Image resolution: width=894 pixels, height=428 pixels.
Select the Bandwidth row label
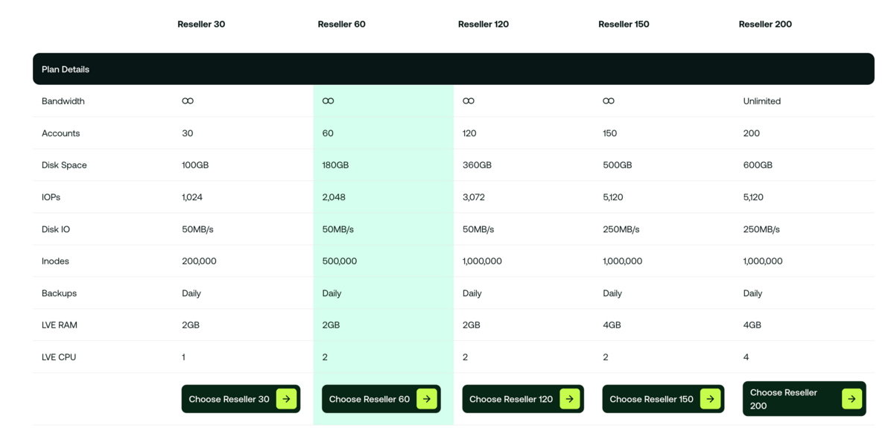pos(63,101)
